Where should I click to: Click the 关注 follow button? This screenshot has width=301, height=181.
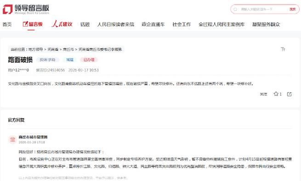pyautogui.click(x=263, y=94)
